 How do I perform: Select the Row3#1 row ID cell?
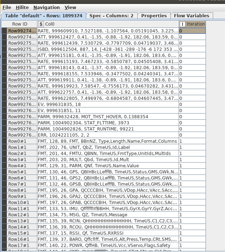[22, 159]
